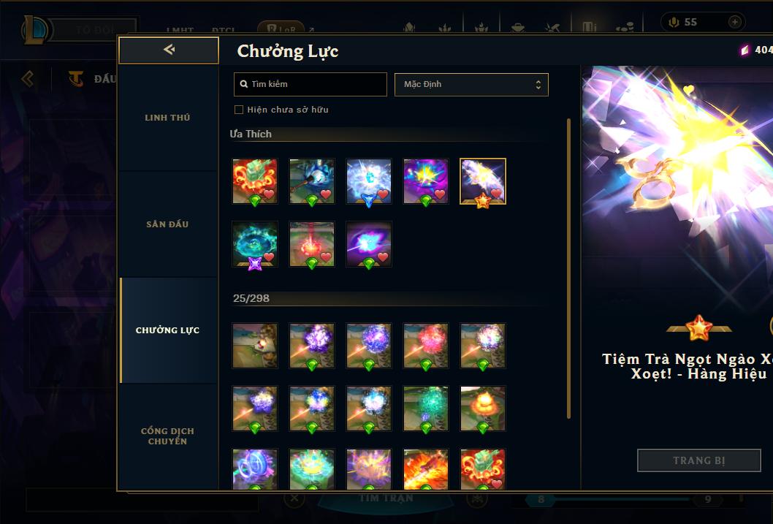Image resolution: width=773 pixels, height=524 pixels.
Task: Click the boom list vertical scrollbar
Action: pos(568,269)
